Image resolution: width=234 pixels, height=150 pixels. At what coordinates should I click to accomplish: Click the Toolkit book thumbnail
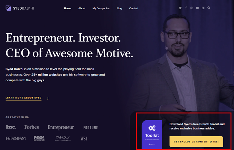point(152,134)
